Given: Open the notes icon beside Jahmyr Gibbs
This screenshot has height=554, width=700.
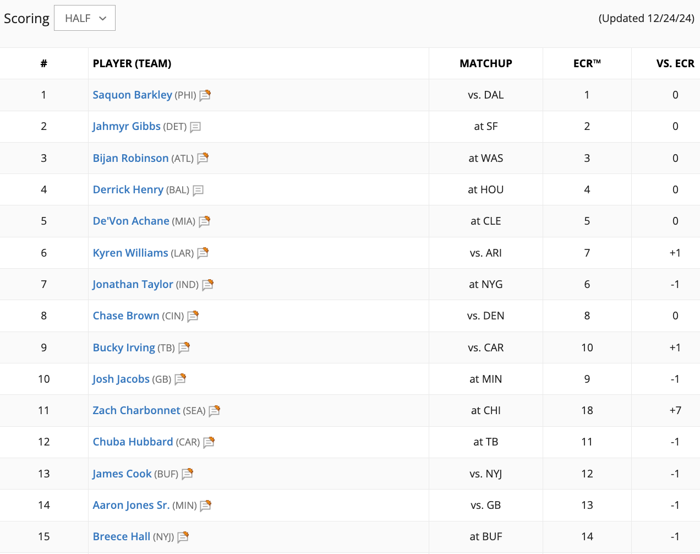Looking at the screenshot, I should click(195, 127).
